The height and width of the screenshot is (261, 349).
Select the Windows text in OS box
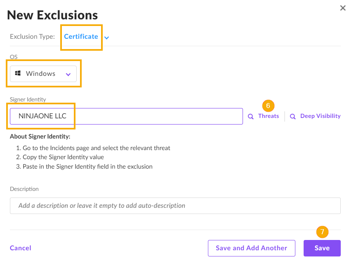tap(40, 73)
